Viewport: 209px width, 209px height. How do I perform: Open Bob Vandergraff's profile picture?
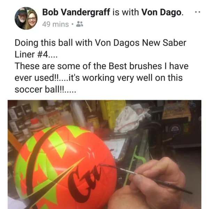26,18
